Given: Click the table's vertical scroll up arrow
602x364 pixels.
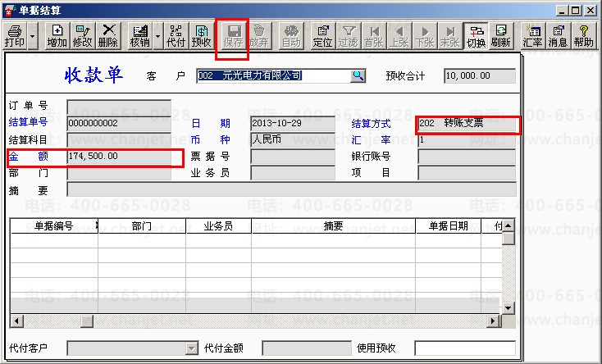Looking at the screenshot, I should (509, 225).
